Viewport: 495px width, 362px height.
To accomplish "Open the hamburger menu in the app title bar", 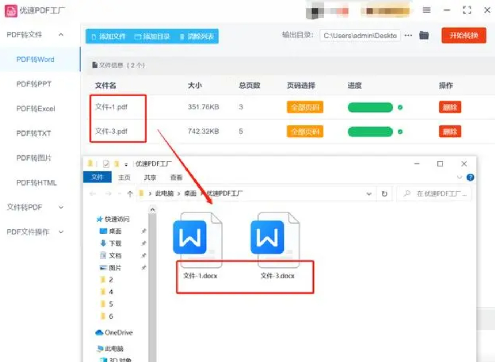I will click(x=427, y=10).
